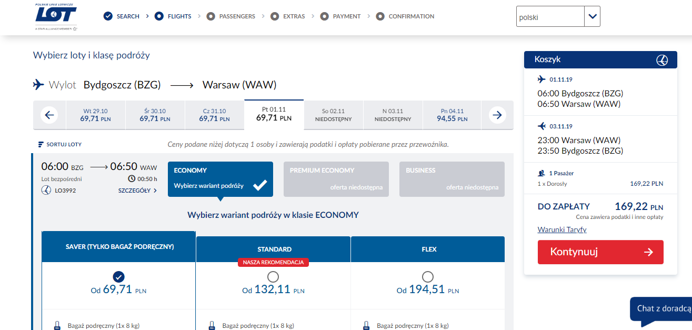Click the FLIGHTS step circle icon
692x330 pixels.
pos(159,16)
